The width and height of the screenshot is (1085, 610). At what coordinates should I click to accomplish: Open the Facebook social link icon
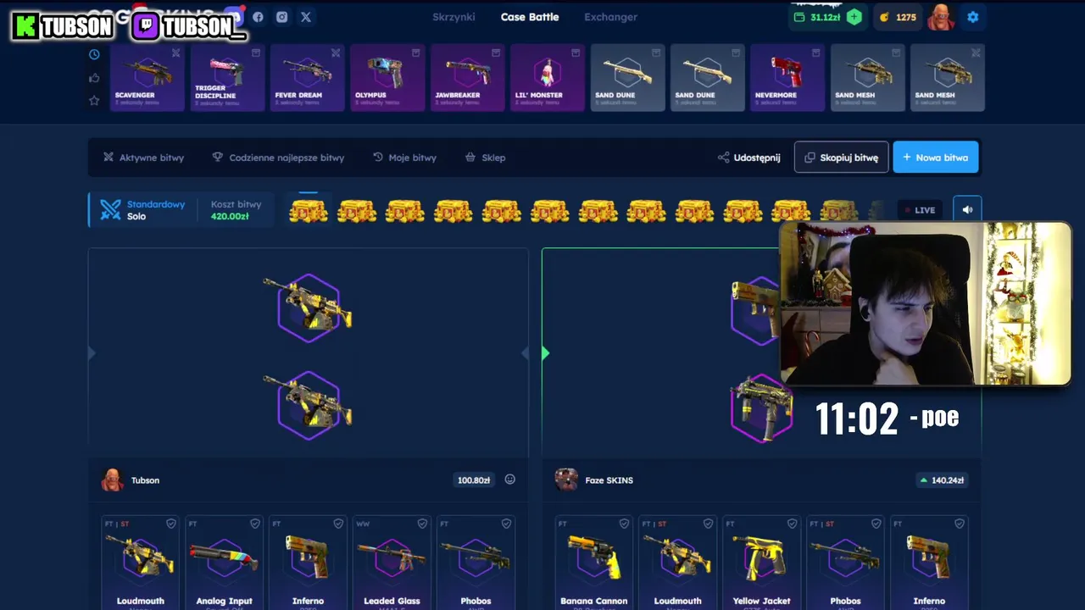(x=258, y=17)
